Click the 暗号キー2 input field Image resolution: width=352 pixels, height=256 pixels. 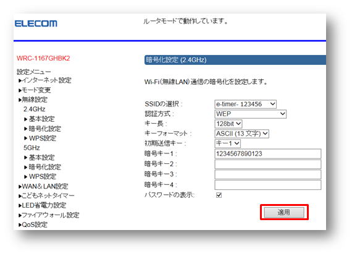click(268, 164)
